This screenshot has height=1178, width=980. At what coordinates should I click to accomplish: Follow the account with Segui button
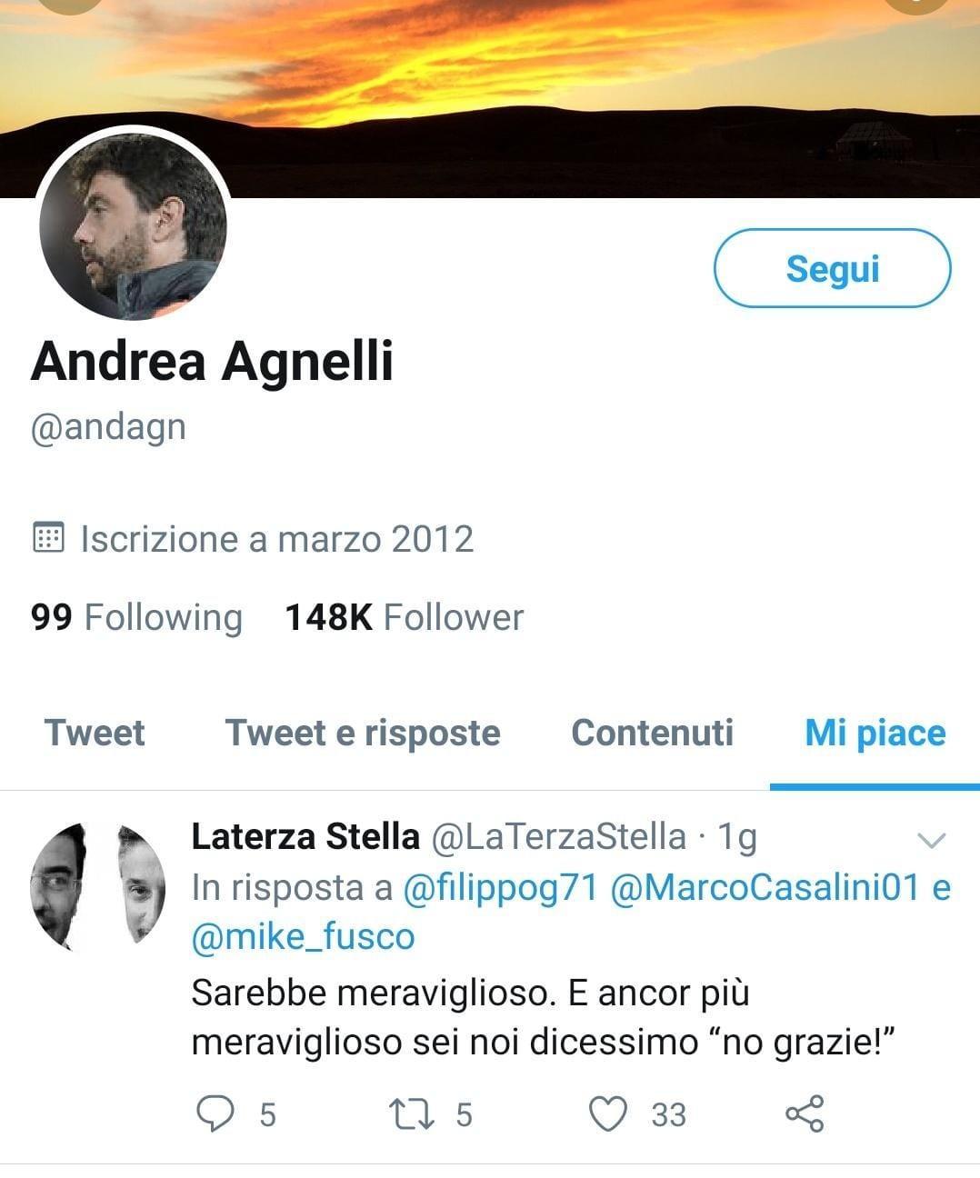pos(832,268)
